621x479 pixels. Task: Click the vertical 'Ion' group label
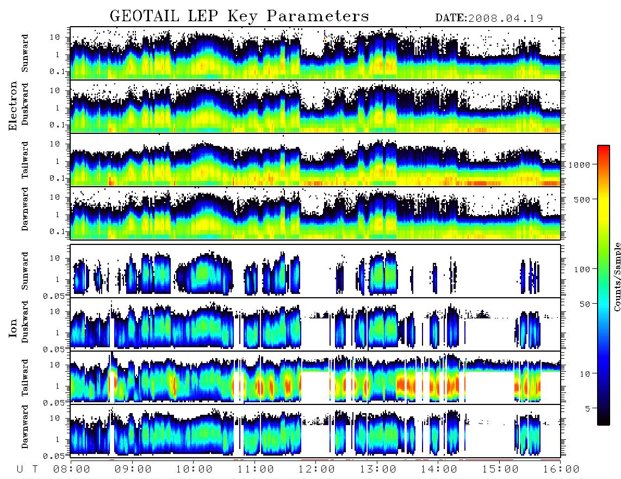pyautogui.click(x=13, y=328)
